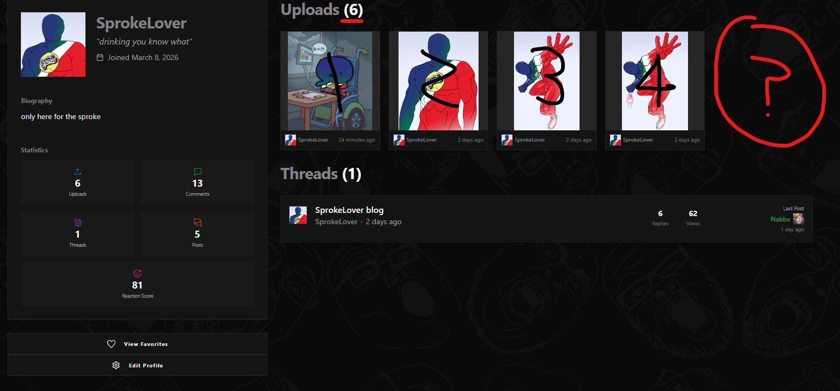Click the SprokeLover blog thread avatar
This screenshot has width=840, height=391.
pos(298,215)
